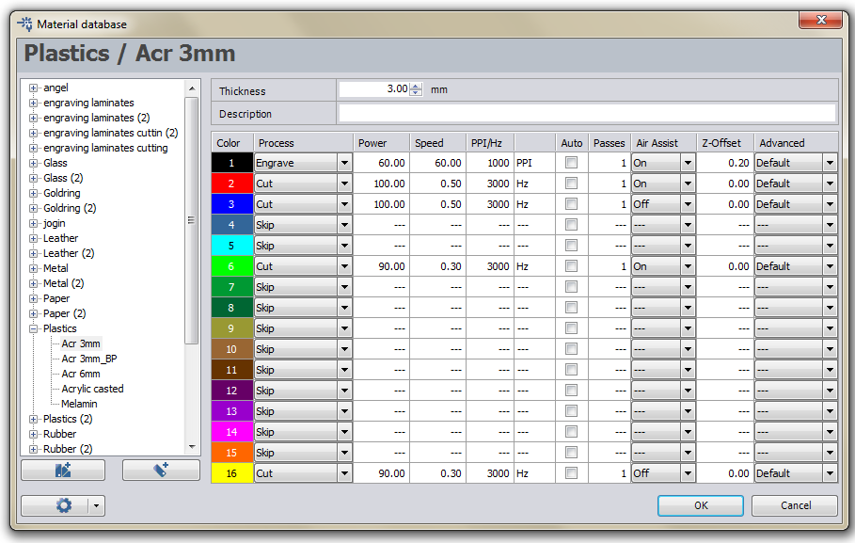This screenshot has height=543, width=855.
Task: Select Metal (2) in the tree
Action: (63, 283)
